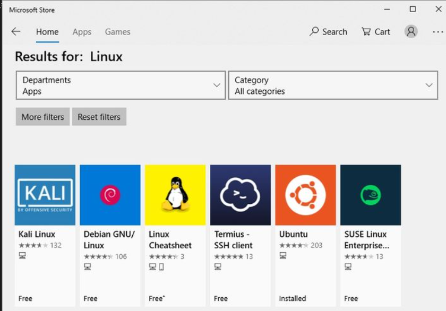
Task: Click the Ubuntu title text
Action: pos(293,234)
